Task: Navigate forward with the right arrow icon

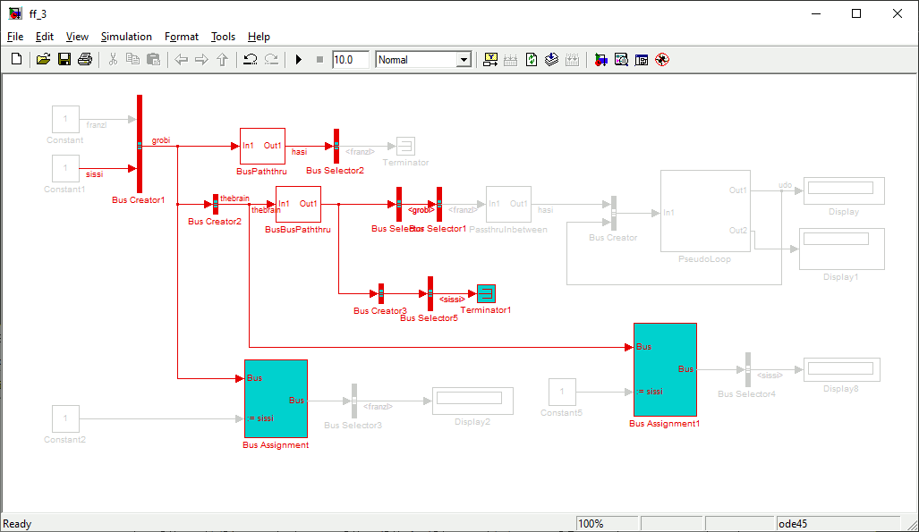Action: [201, 59]
